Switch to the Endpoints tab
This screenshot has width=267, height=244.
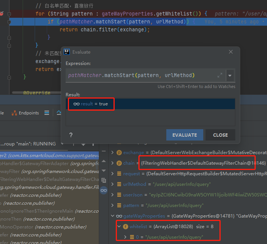click(x=25, y=113)
